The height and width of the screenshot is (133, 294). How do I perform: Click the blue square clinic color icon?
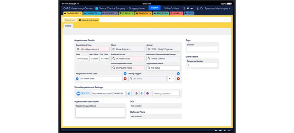pyautogui.click(x=97, y=8)
